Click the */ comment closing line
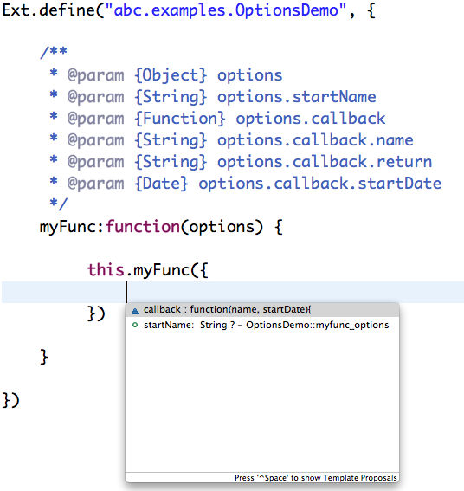464x491 pixels. [58, 204]
